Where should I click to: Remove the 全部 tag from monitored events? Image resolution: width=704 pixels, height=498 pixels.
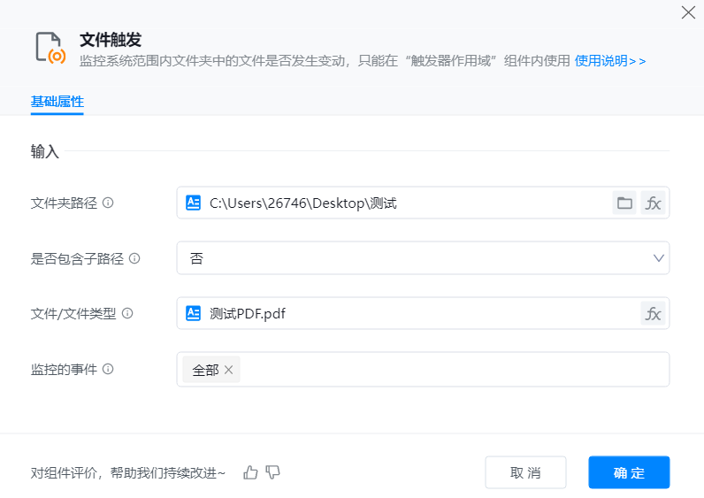point(228,370)
